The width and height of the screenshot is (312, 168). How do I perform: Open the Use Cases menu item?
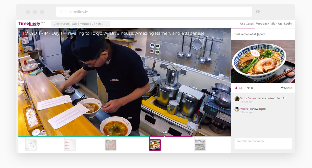tap(247, 24)
